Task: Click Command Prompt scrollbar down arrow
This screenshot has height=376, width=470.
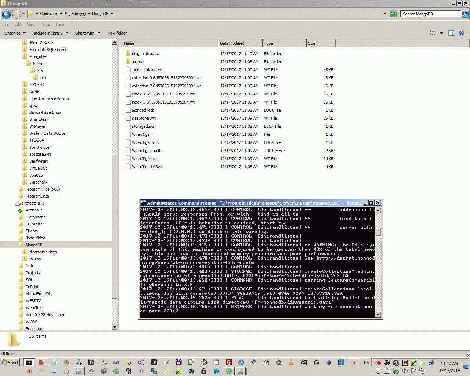Action: [x=378, y=315]
